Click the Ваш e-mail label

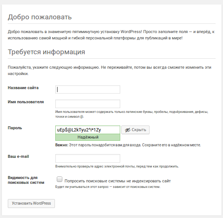(18, 156)
